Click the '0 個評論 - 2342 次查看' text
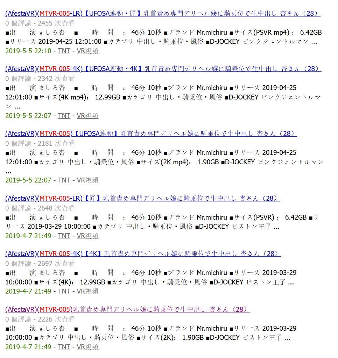338x358 pixels. 40,78
